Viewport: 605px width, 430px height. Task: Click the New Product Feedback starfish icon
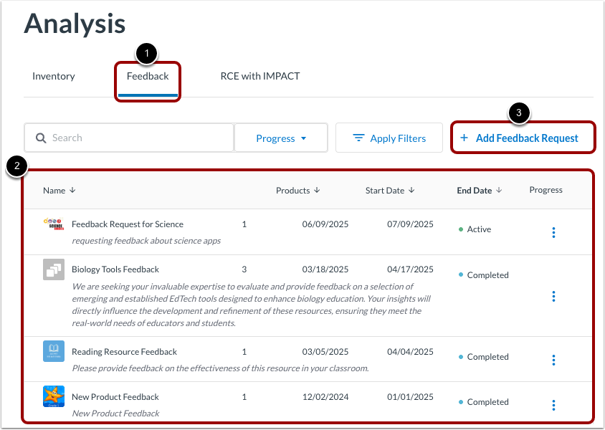(x=54, y=396)
